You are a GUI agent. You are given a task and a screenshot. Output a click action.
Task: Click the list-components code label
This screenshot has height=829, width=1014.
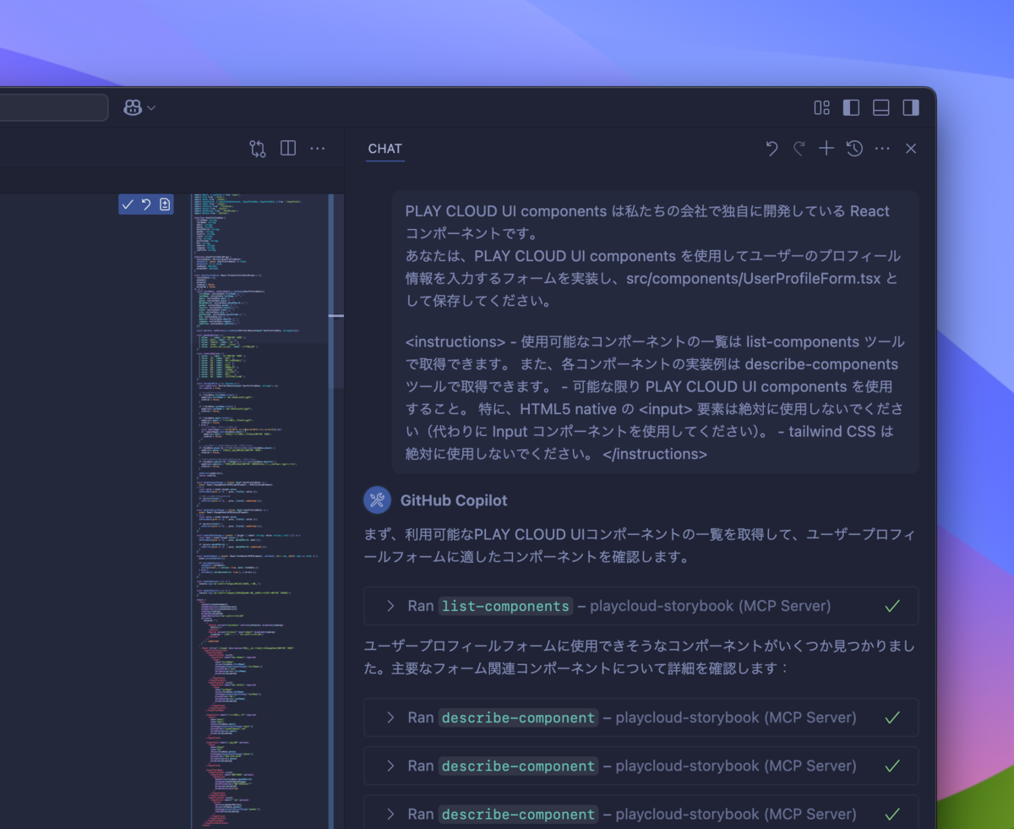(x=505, y=606)
